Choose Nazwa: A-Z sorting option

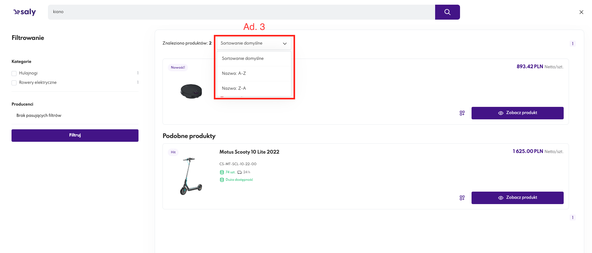point(234,74)
